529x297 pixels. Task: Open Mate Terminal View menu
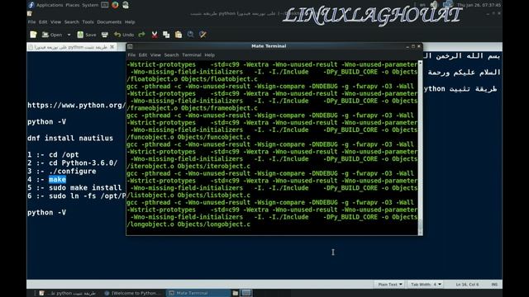[x=155, y=55]
